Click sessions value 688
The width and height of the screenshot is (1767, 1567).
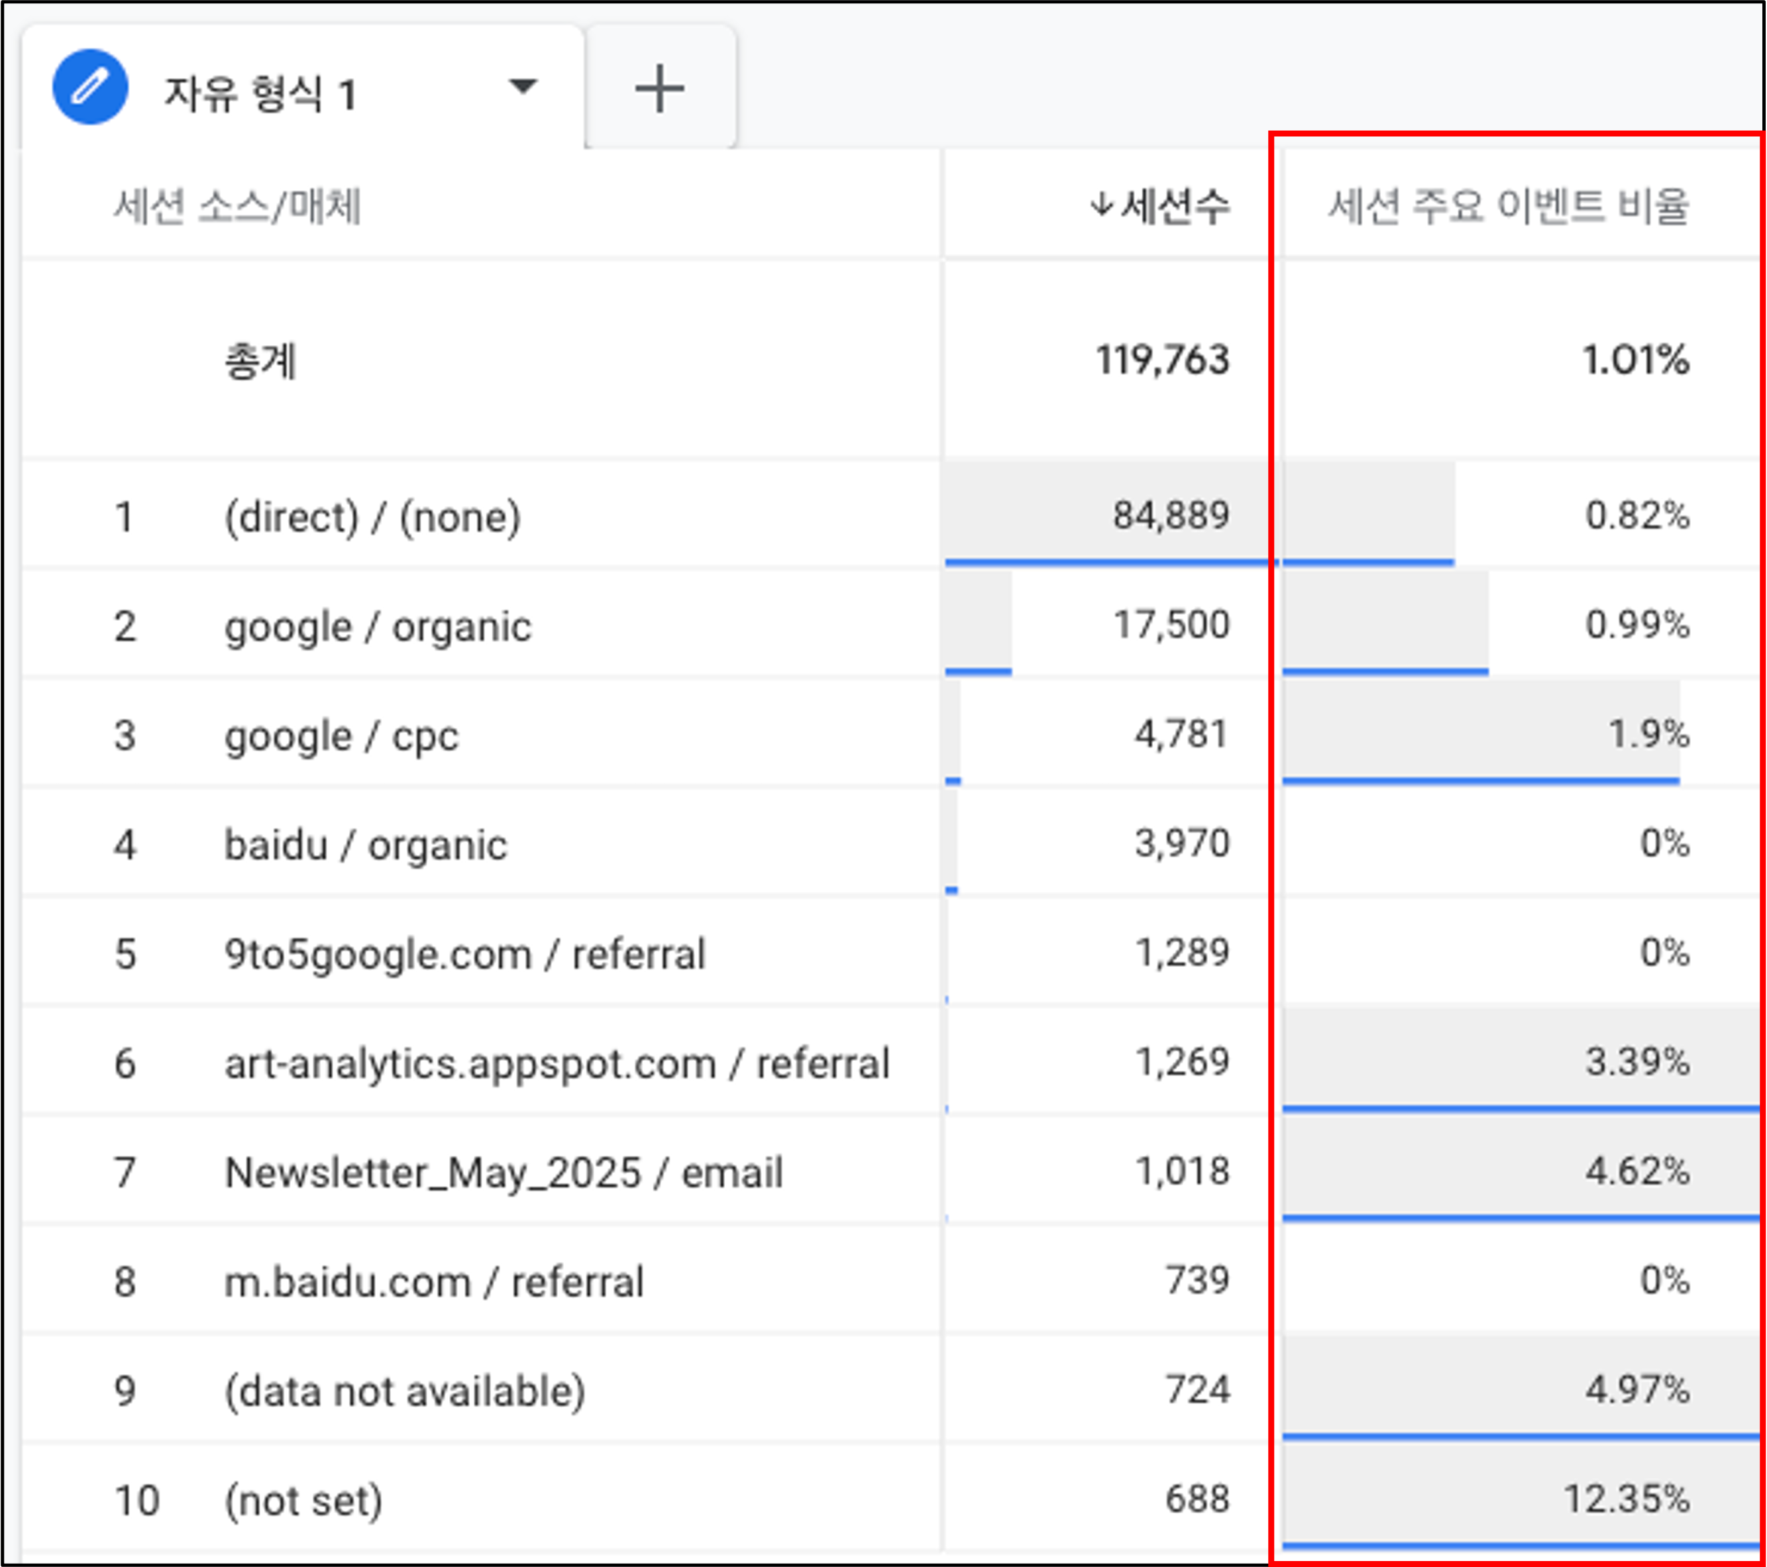pos(1197,1499)
